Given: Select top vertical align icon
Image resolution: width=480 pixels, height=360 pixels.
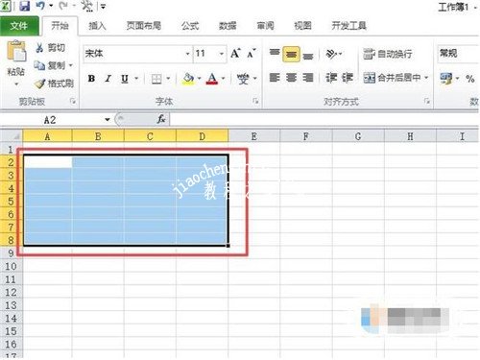Looking at the screenshot, I should (x=275, y=53).
